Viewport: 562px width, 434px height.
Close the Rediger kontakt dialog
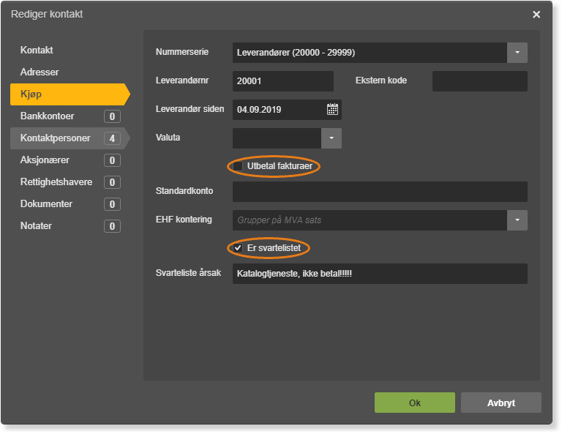[x=536, y=15]
